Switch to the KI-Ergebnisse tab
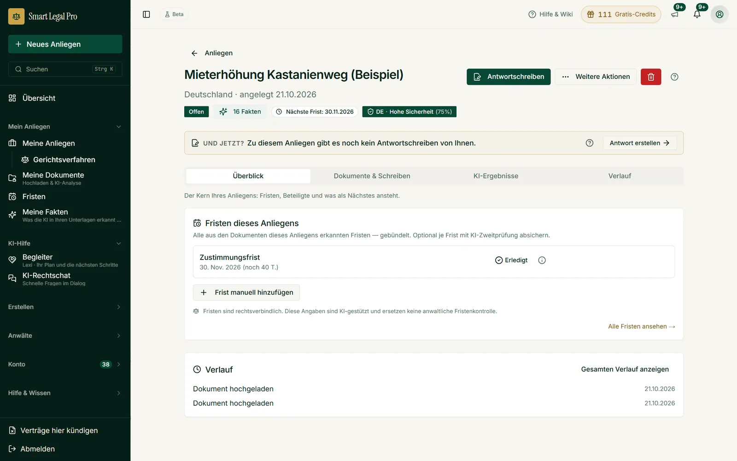737x461 pixels. click(496, 176)
